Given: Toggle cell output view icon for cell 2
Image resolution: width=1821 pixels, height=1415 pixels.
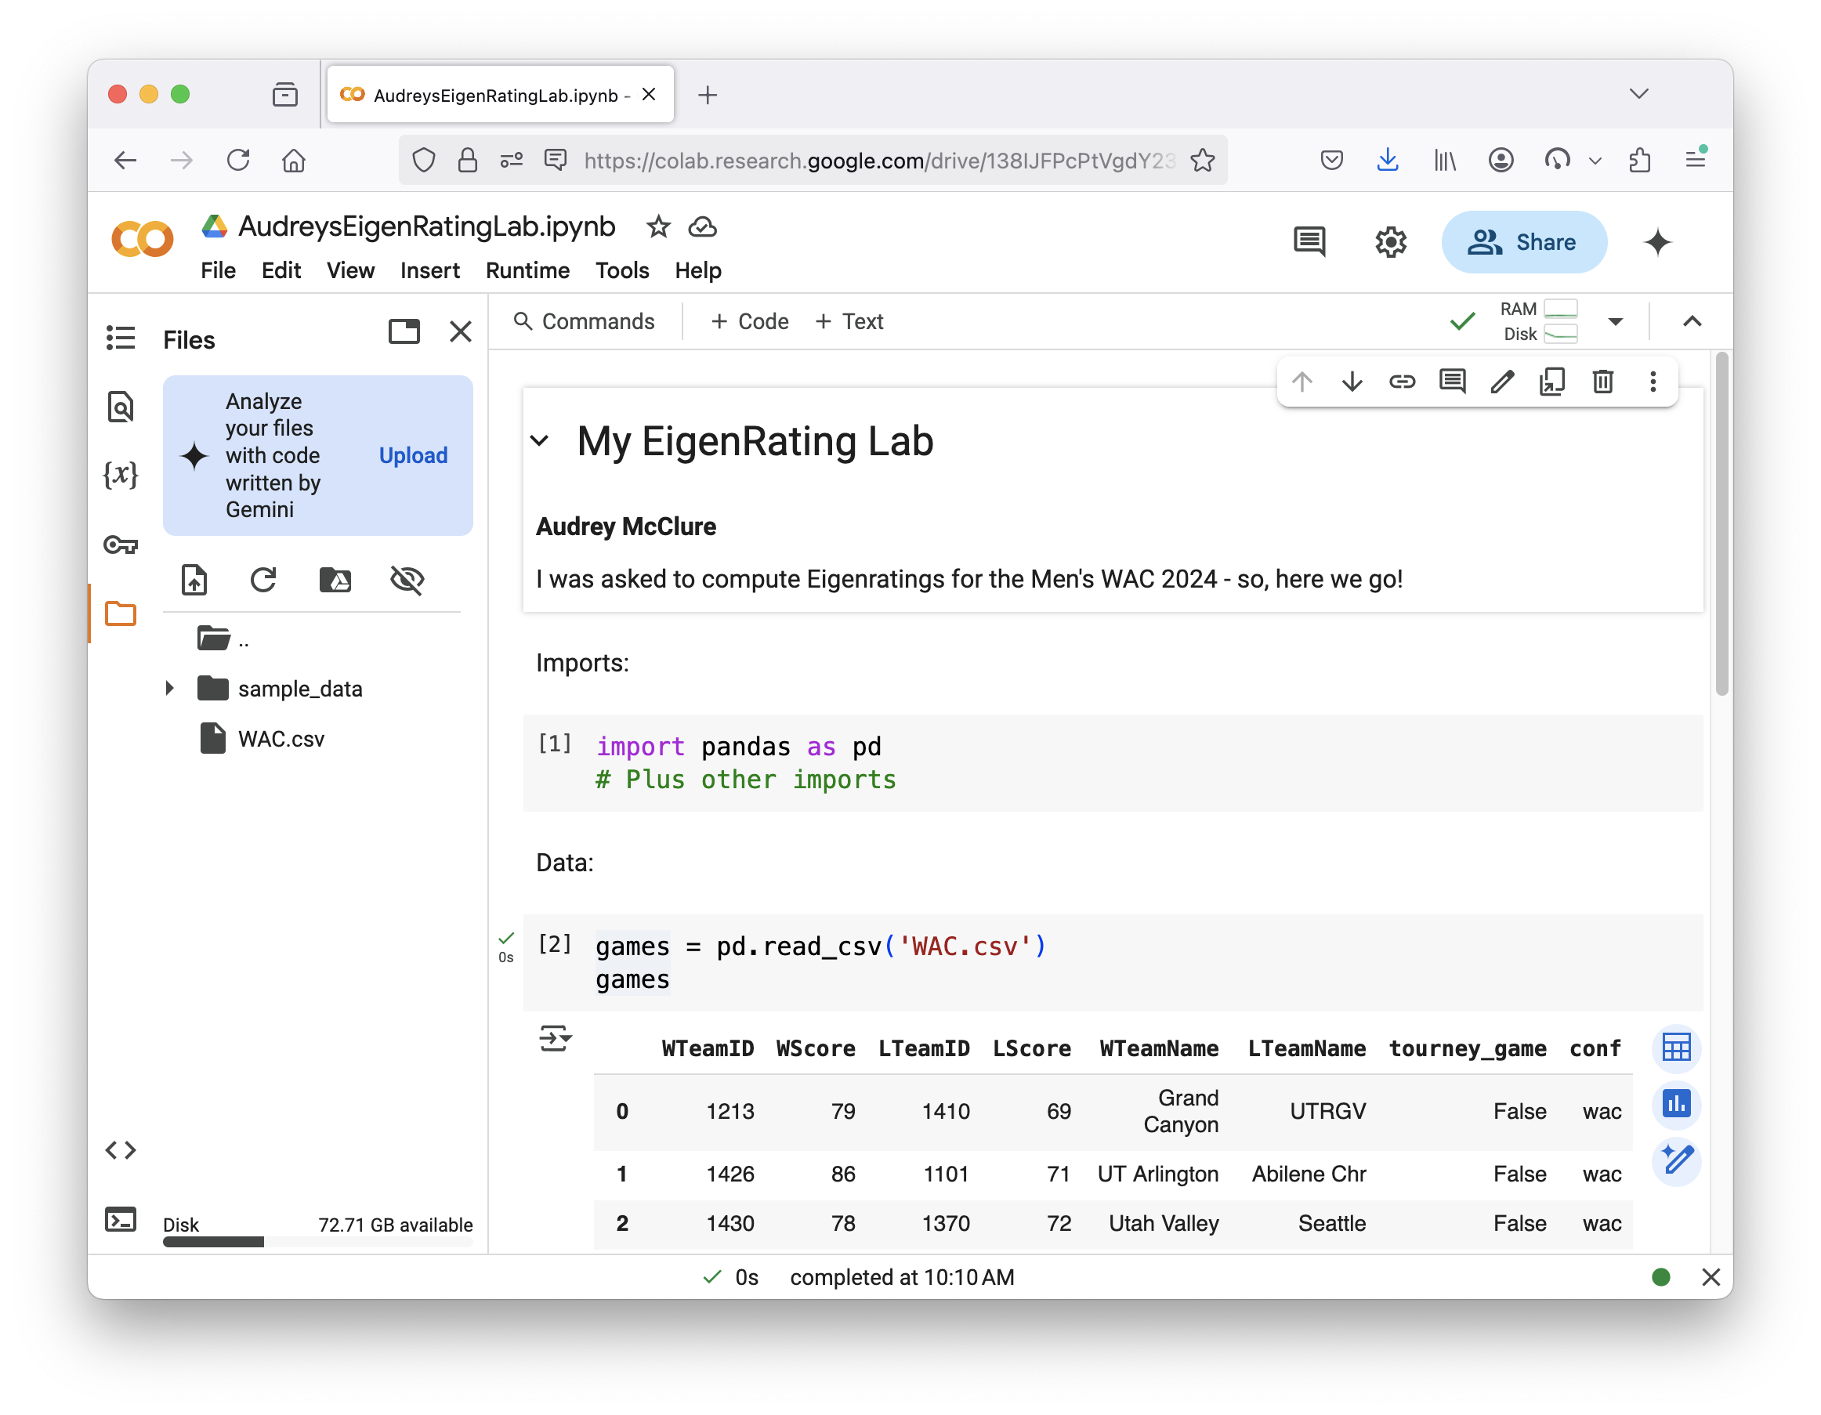Looking at the screenshot, I should [x=556, y=1039].
